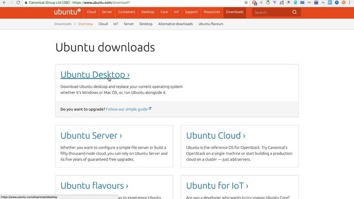Screen dimensions: 354x199
Task: Click the purple funnel extension icon
Action: tap(274, 2)
